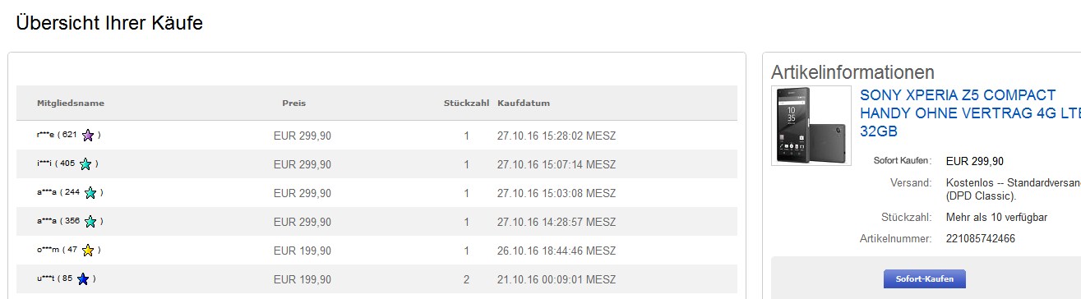The height and width of the screenshot is (299, 1081).
Task: Click the turquoise star beside a***a (356)
Action: tap(90, 222)
